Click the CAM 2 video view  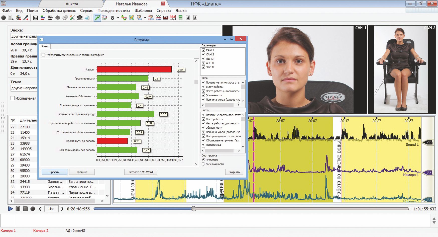tap(402, 69)
